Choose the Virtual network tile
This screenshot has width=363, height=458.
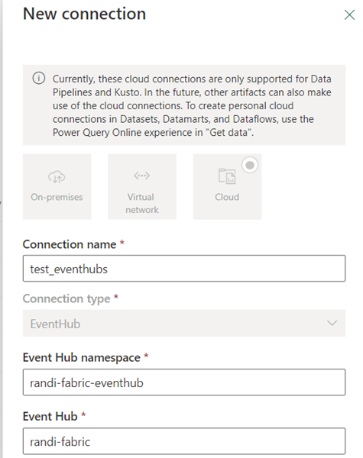(142, 187)
